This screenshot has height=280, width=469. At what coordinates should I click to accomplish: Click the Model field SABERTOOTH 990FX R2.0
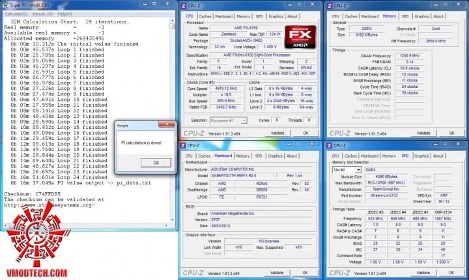pyautogui.click(x=242, y=176)
